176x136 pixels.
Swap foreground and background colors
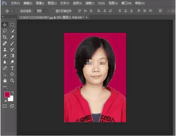[x=12, y=93]
